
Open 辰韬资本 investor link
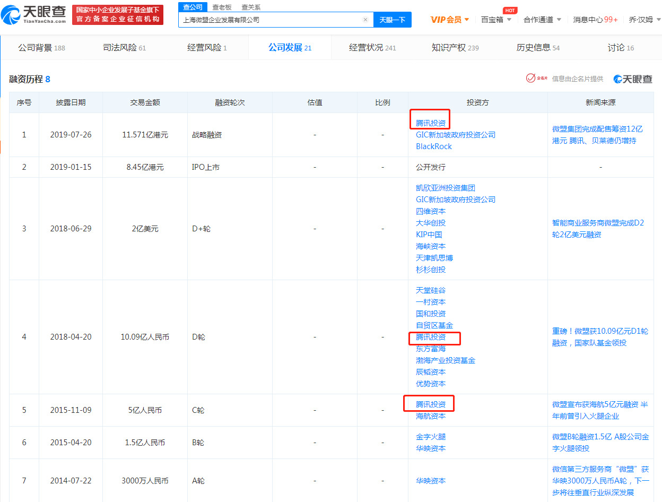tap(431, 372)
